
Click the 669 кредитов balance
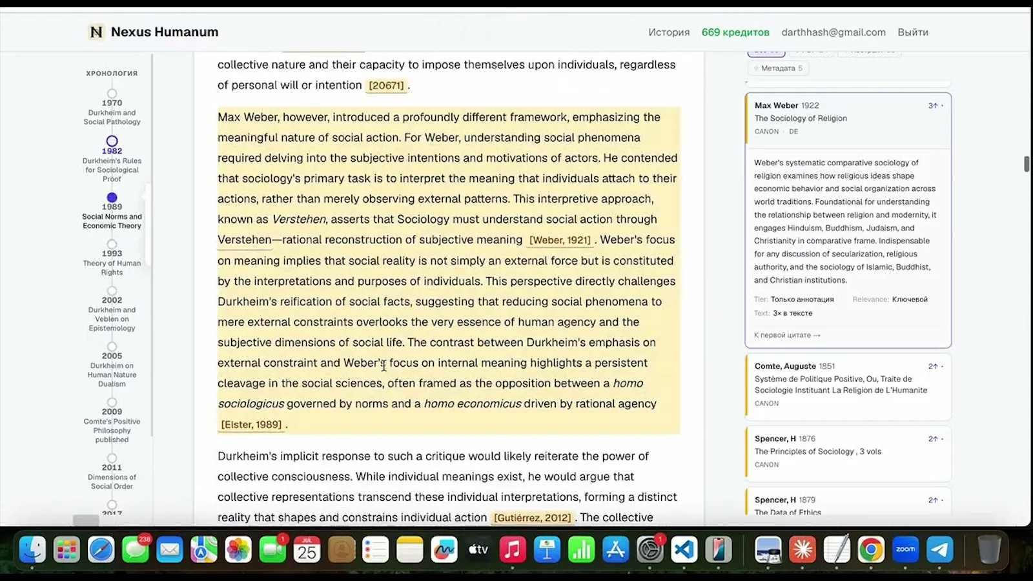point(735,32)
